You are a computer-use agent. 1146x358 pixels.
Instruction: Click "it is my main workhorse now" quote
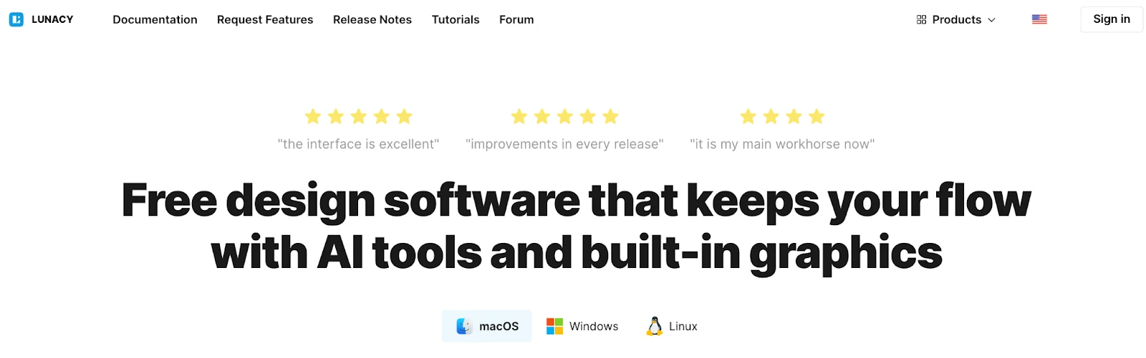[782, 144]
